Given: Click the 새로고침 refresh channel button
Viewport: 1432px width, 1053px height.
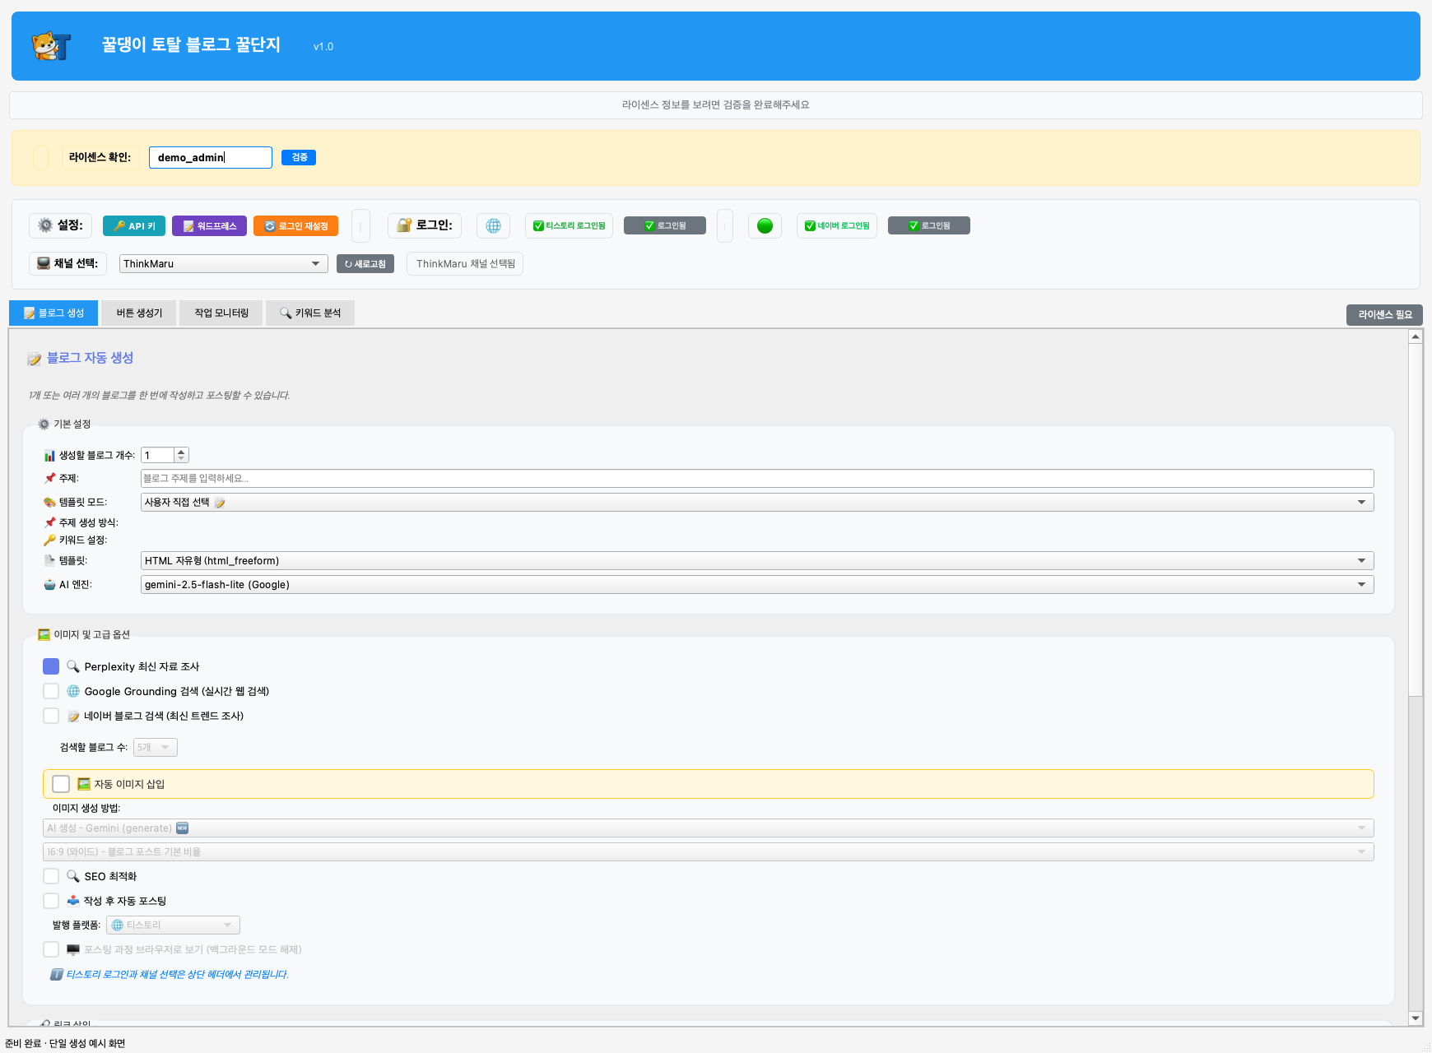Looking at the screenshot, I should tap(365, 263).
